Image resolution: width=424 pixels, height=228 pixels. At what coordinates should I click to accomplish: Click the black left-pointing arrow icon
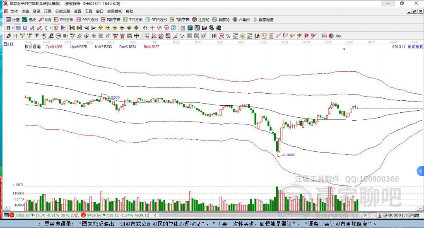pyautogui.click(x=86, y=28)
